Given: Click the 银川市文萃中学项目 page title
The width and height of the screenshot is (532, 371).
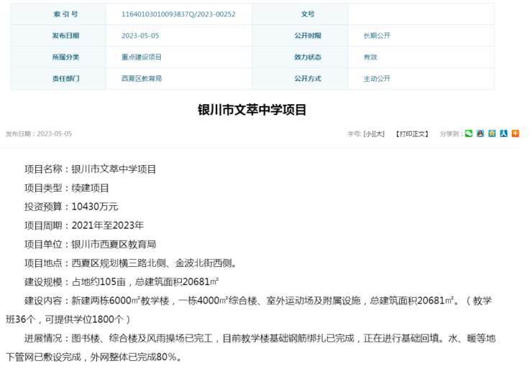Looking at the screenshot, I should tap(252, 110).
